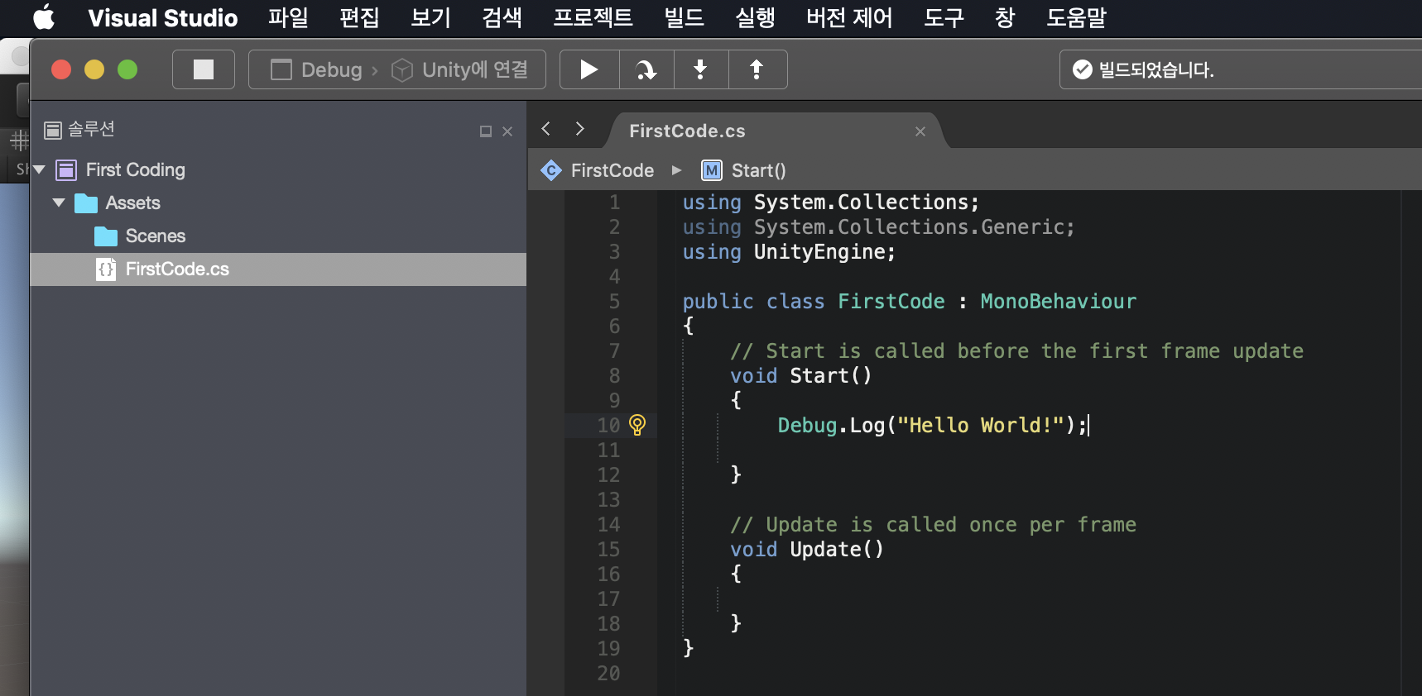Open the 파일 menu

coord(288,18)
